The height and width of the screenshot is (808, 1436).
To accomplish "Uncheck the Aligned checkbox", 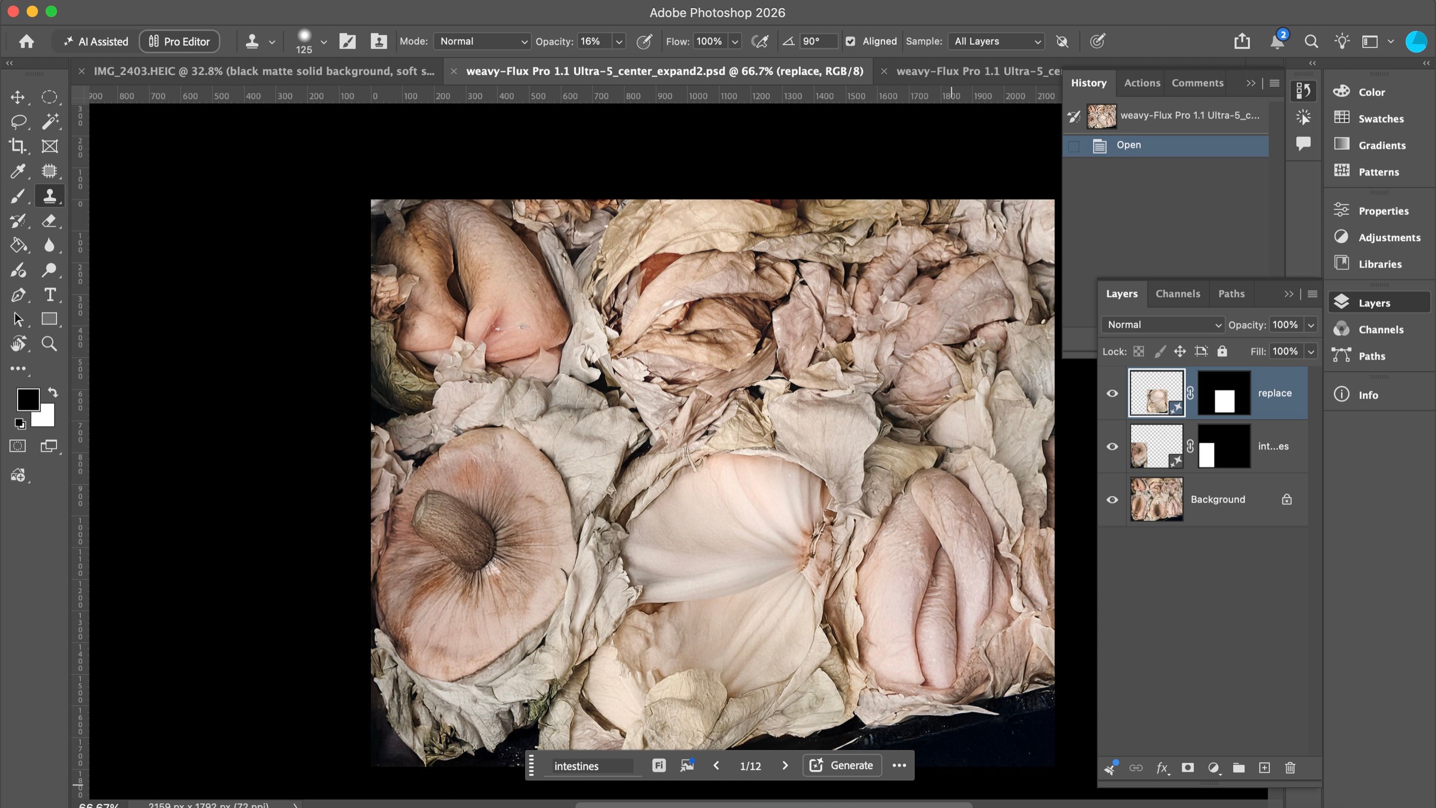I will point(850,41).
